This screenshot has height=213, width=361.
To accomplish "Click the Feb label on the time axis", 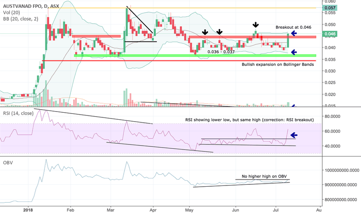I will [x=70, y=210].
